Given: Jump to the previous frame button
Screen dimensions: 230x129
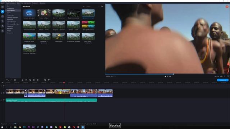Looking at the screenshot, I should [x=165, y=76].
